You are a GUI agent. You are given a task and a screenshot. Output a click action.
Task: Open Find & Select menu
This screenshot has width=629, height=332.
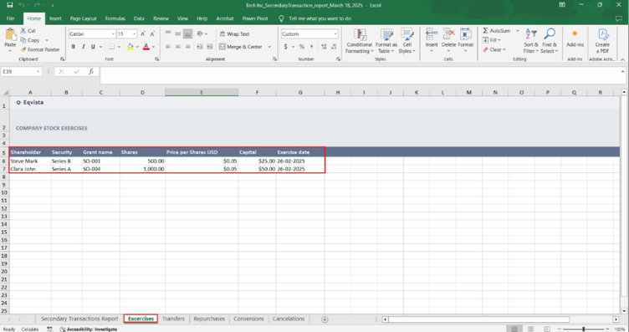point(550,41)
